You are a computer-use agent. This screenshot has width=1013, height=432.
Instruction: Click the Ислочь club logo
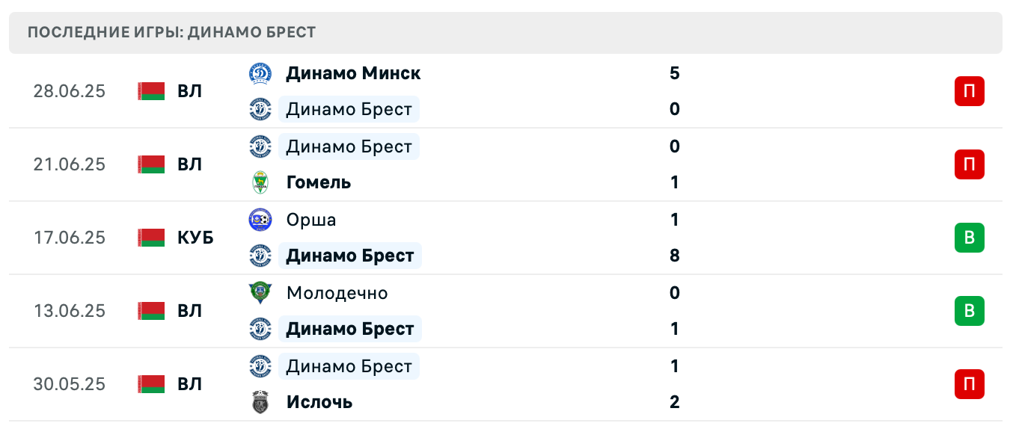point(260,402)
